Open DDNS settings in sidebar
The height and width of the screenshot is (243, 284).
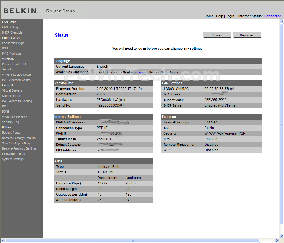pyautogui.click(x=6, y=112)
